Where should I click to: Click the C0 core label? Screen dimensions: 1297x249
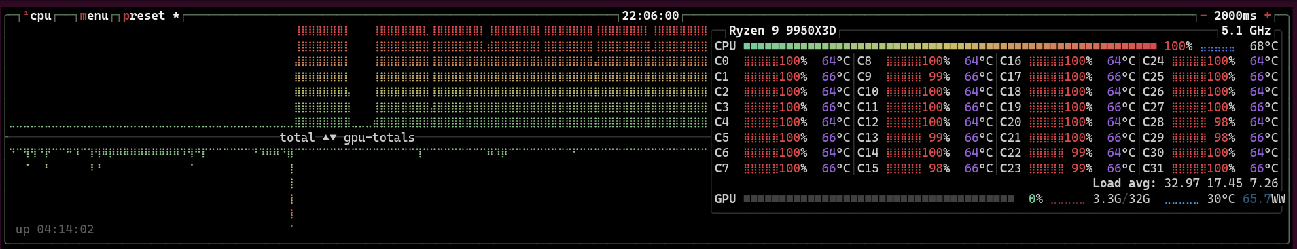click(x=722, y=61)
